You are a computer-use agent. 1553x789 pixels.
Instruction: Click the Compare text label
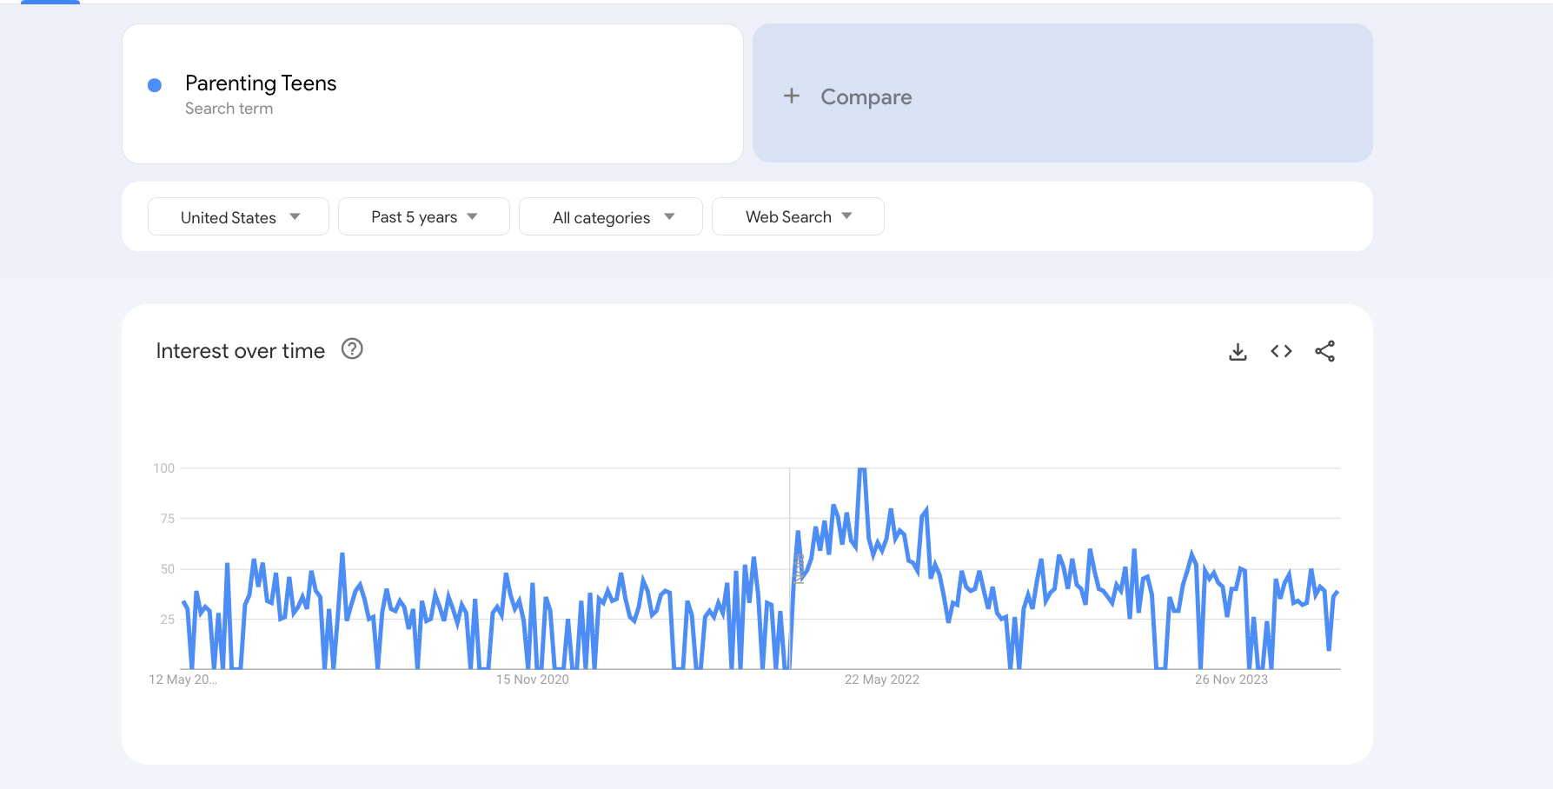pos(866,97)
